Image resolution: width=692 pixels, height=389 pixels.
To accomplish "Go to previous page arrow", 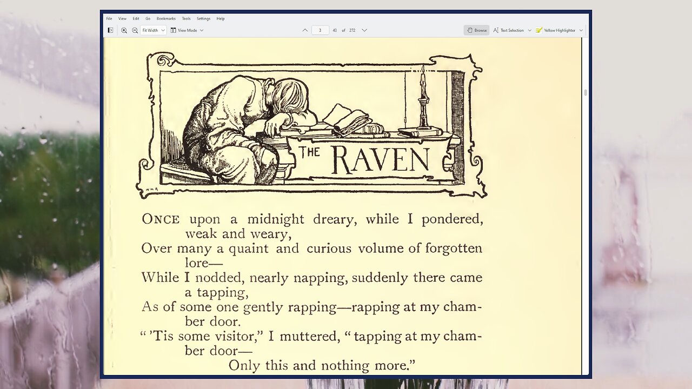I will click(305, 30).
